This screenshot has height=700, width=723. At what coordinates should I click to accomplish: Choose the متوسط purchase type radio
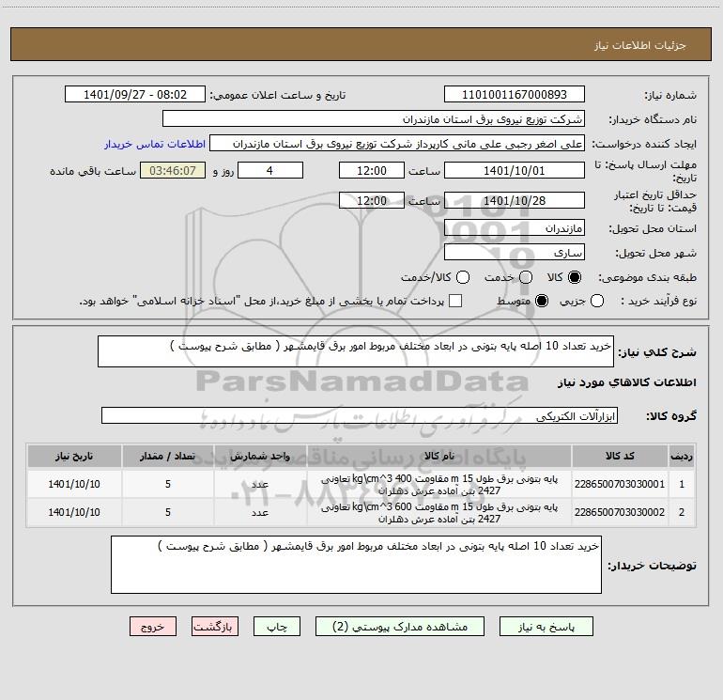pos(542,301)
